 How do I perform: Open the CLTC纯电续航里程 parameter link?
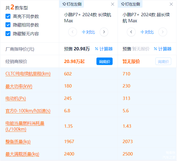[x=28, y=74]
